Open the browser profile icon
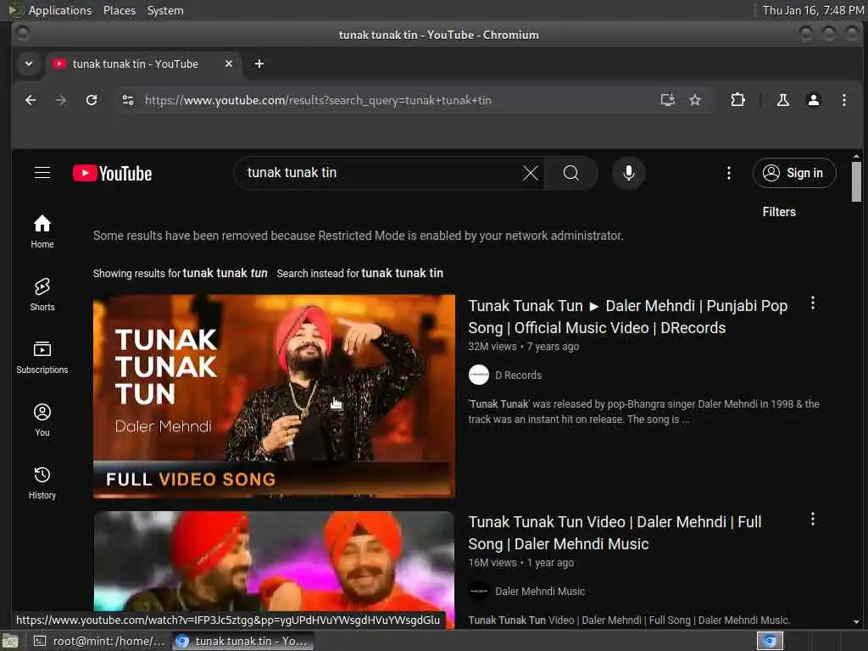This screenshot has height=651, width=868. [x=813, y=100]
